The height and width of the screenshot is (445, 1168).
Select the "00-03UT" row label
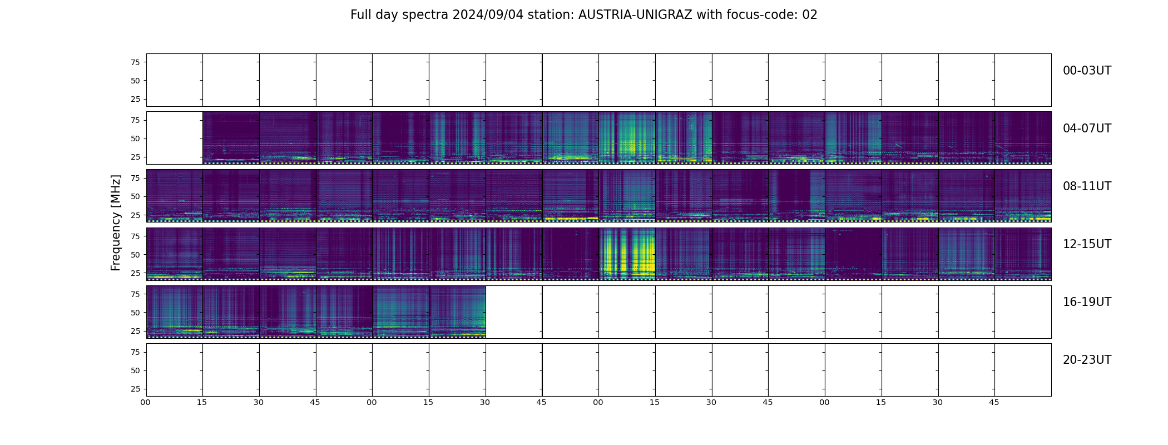click(1087, 71)
